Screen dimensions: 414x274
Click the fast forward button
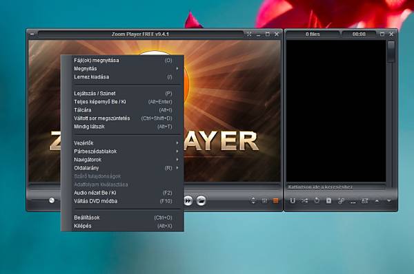[x=188, y=201]
